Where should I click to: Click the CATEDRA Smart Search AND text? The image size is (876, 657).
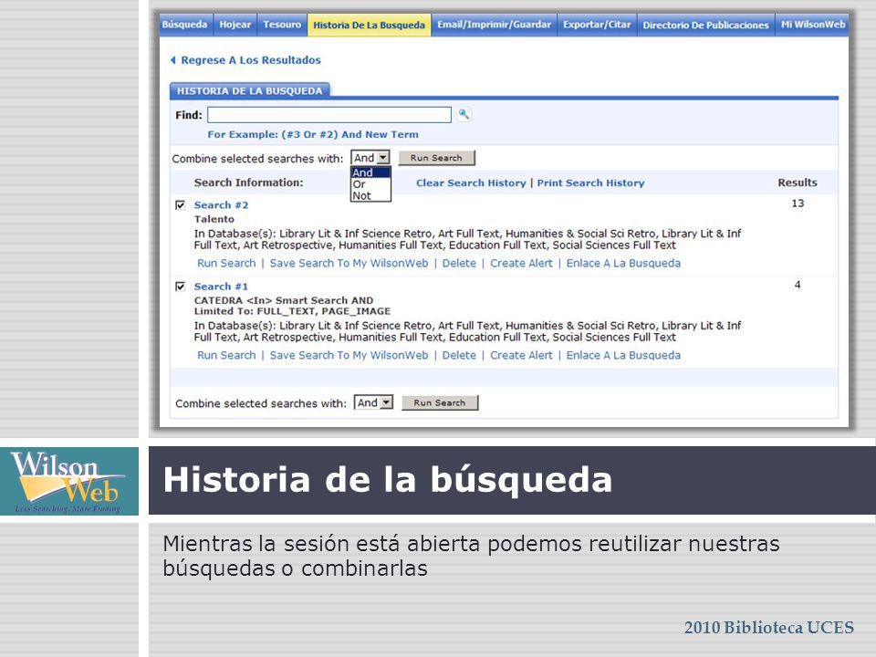[x=284, y=300]
